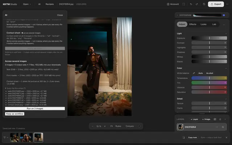The image size is (232, 145).
Task: Open the Recipes menu
Action: tap(50, 4)
